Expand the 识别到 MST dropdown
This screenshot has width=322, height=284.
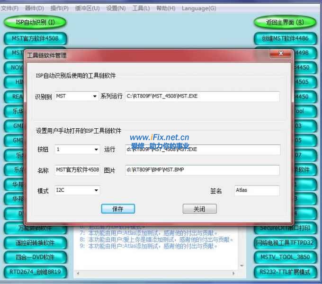[96, 97]
